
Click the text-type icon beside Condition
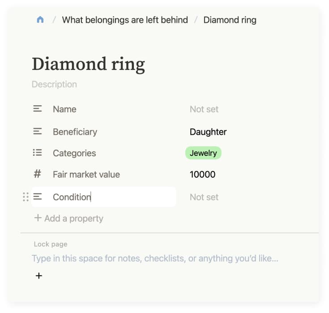38,197
